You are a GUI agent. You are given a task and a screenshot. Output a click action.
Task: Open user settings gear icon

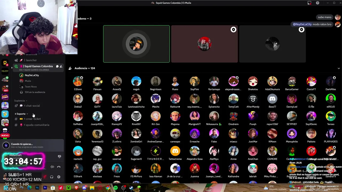[59, 177]
